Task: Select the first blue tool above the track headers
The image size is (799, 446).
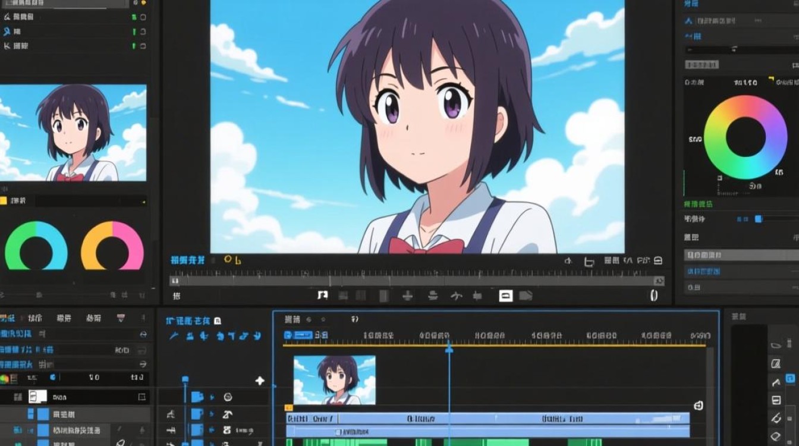Action: 174,336
